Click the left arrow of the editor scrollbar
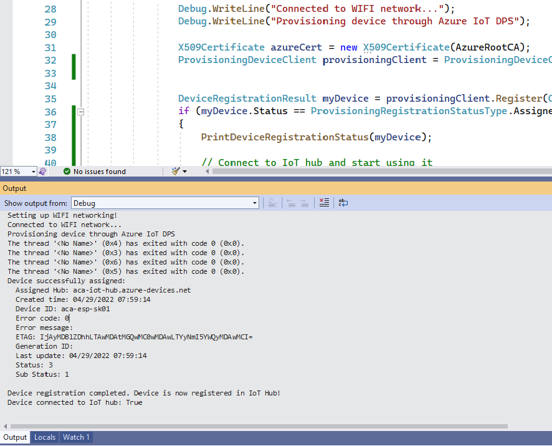The image size is (552, 446). pos(207,171)
